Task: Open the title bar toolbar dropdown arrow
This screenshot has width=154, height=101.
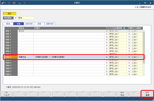Action: coord(25,3)
